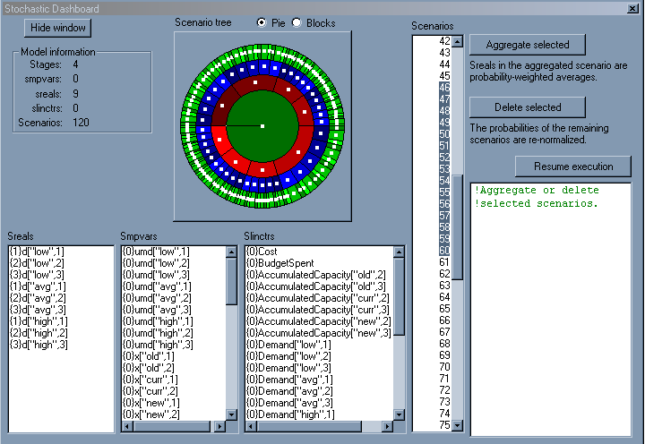Select scenario 46 in the list
Image resolution: width=645 pixels, height=444 pixels.
coord(444,88)
